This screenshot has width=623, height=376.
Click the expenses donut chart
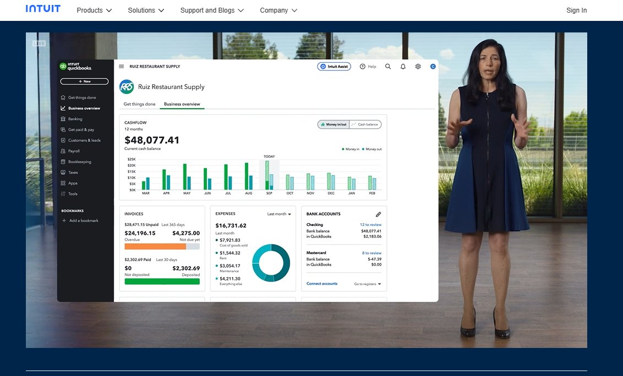[271, 263]
